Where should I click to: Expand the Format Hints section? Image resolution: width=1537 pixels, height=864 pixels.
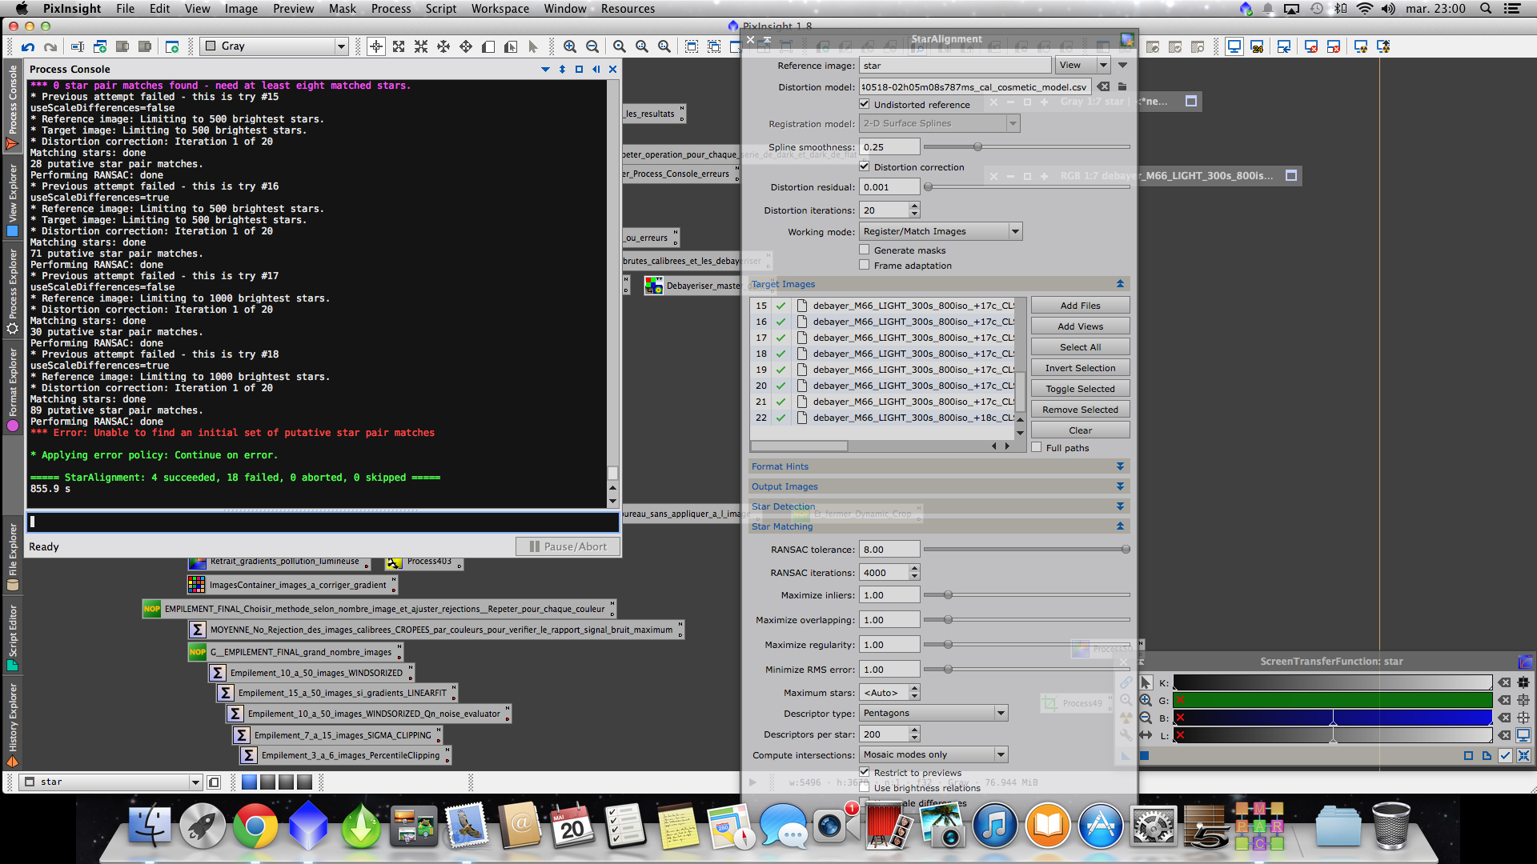pyautogui.click(x=1120, y=466)
